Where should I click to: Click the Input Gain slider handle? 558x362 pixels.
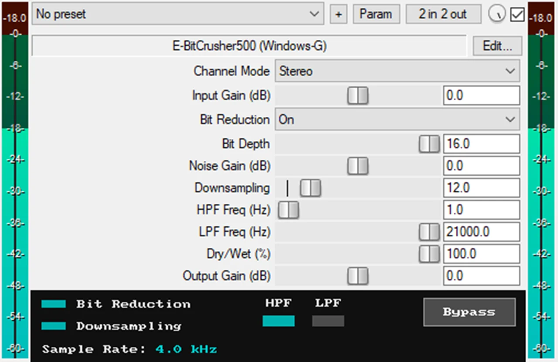coord(358,96)
